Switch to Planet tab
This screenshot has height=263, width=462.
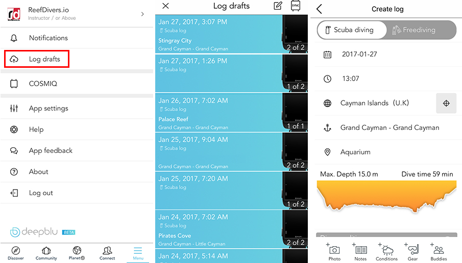point(77,253)
